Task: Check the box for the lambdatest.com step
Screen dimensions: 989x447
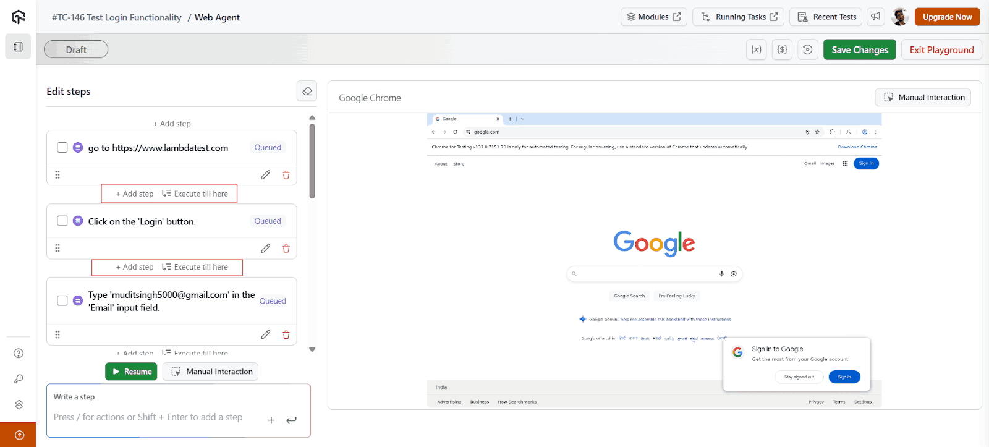Action: 62,147
